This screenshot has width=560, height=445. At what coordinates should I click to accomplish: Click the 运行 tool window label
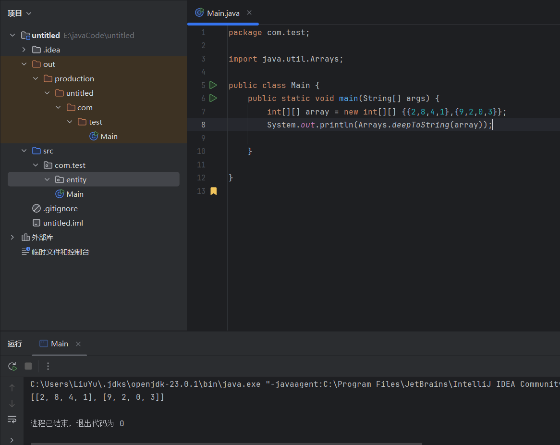tap(15, 343)
